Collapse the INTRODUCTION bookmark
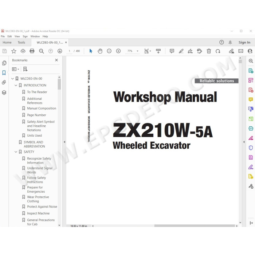The width and height of the screenshot is (255, 255). tap(16, 85)
